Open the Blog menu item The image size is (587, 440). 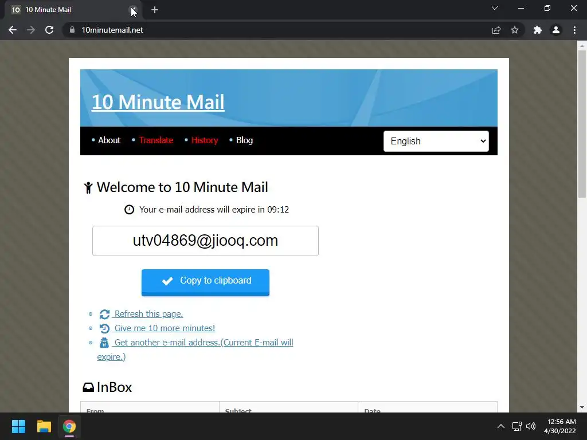pos(244,140)
